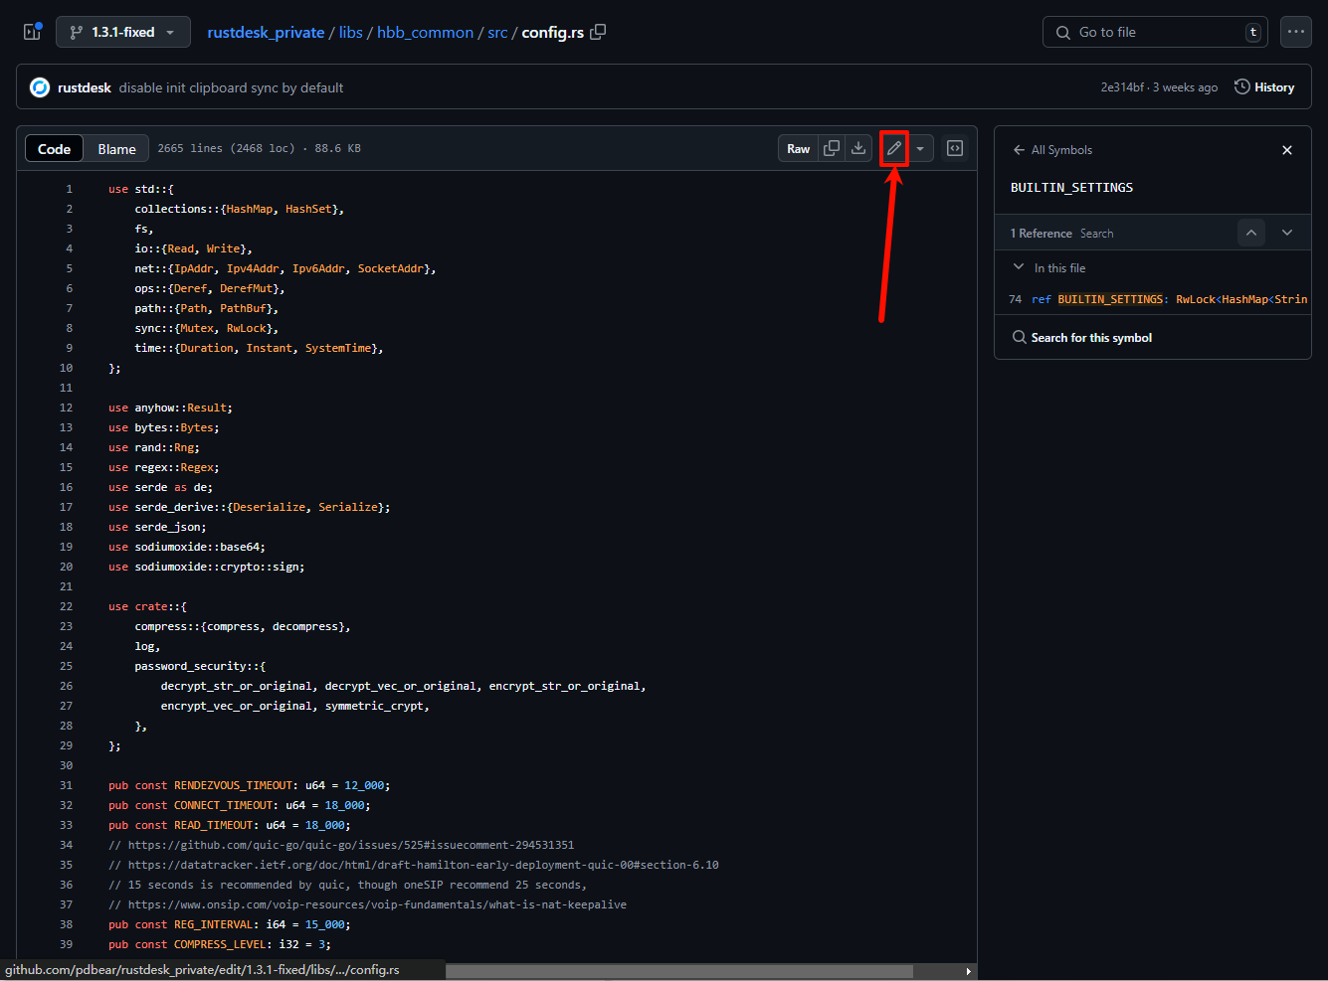Click 'SocketAddr' on line 5
Viewport: 1328px width, 981px height.
tap(391, 268)
